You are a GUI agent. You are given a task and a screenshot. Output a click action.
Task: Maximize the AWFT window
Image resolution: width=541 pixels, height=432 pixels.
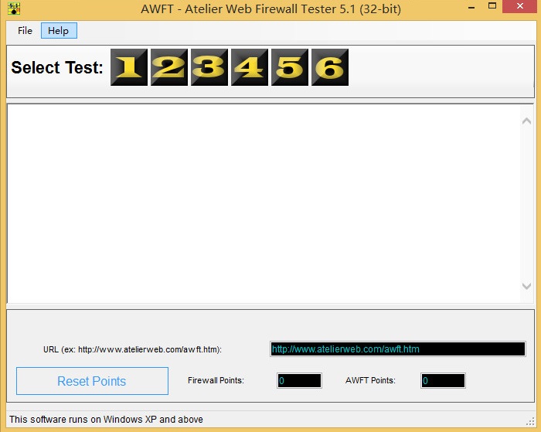[492, 6]
